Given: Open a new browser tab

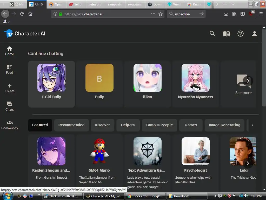Looking at the screenshot, I should pos(225,4).
